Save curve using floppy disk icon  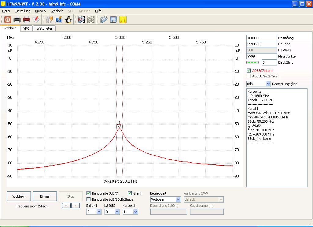[113, 20]
